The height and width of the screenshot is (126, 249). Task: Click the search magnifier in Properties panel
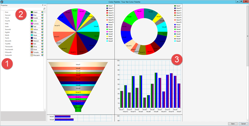[x=44, y=9]
